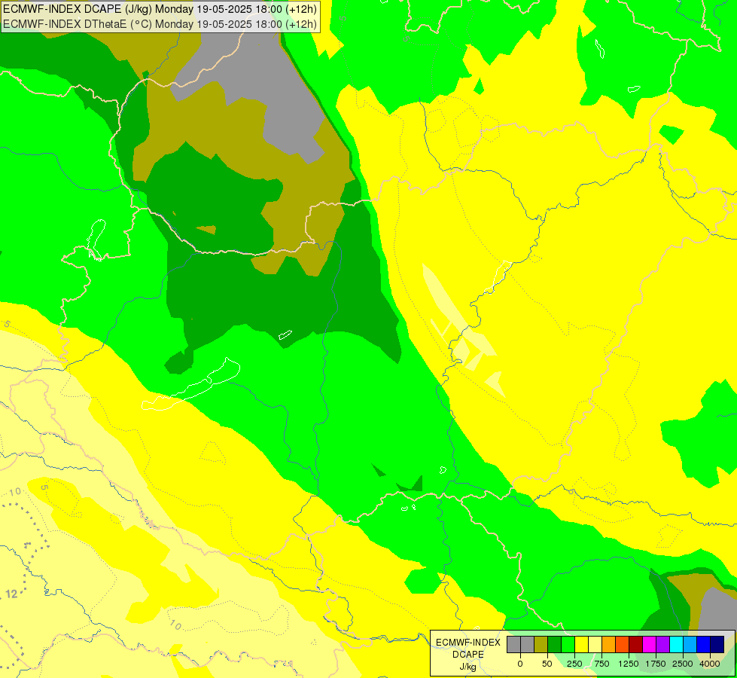Click the purple legend swatch
This screenshot has height=678, width=737.
click(x=662, y=644)
